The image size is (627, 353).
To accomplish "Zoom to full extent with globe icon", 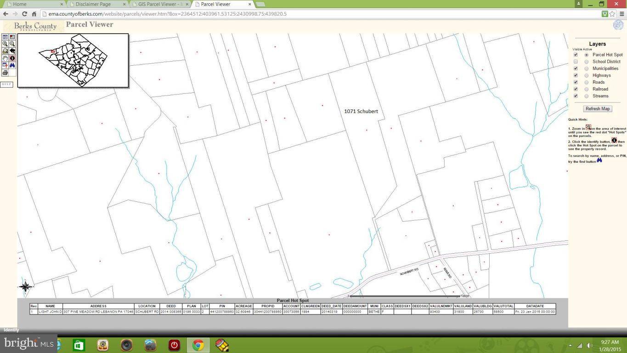I will [x=5, y=51].
